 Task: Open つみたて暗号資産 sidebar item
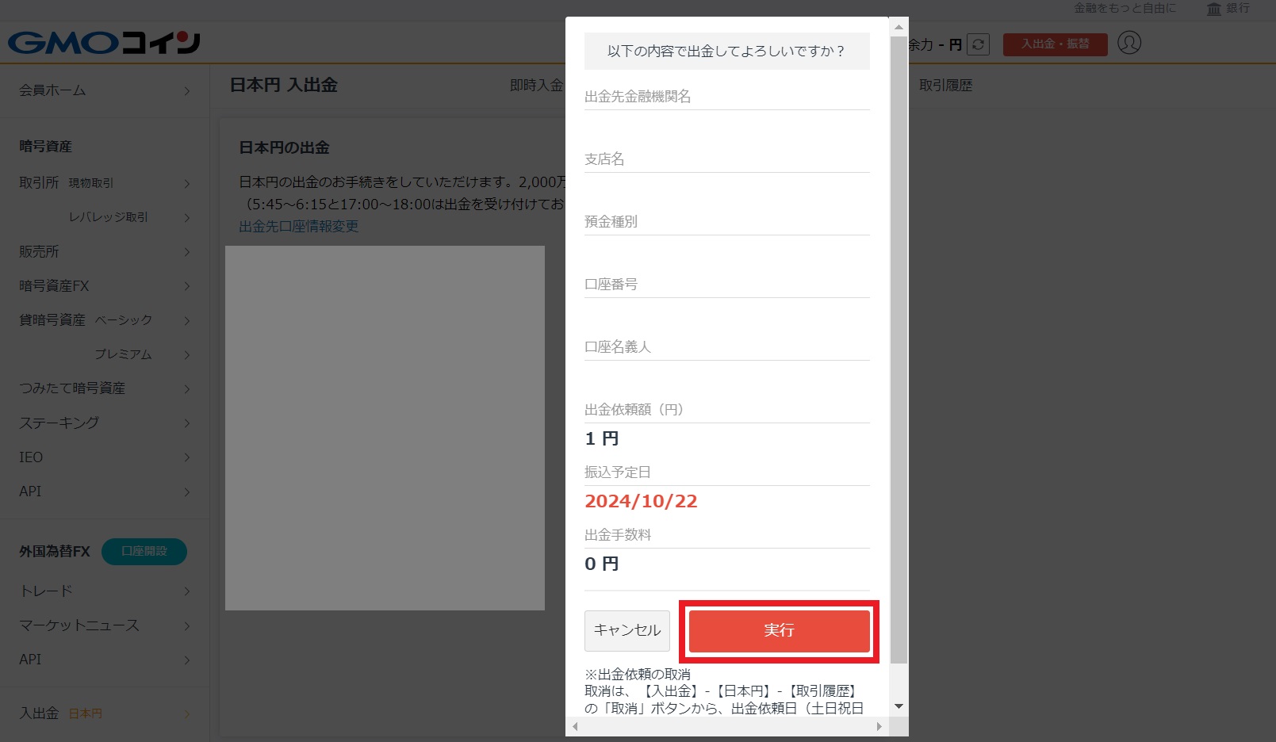tap(105, 388)
